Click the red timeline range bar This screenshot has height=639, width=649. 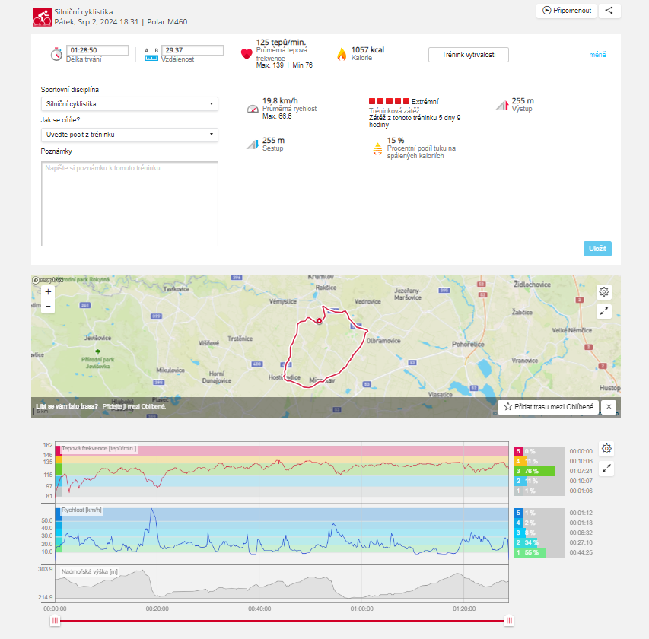[282, 621]
